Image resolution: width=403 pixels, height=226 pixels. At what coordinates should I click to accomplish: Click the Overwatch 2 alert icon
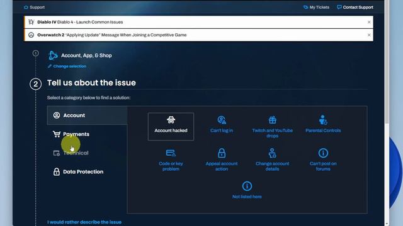click(31, 35)
